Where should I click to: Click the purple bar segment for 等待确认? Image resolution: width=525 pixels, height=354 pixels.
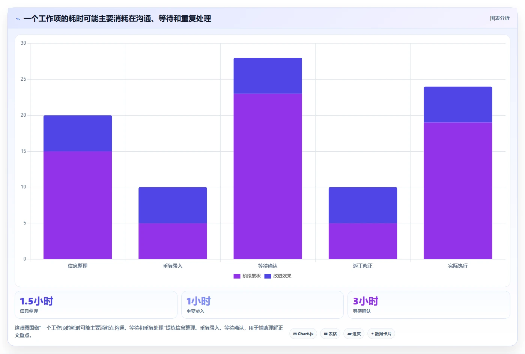click(x=268, y=176)
